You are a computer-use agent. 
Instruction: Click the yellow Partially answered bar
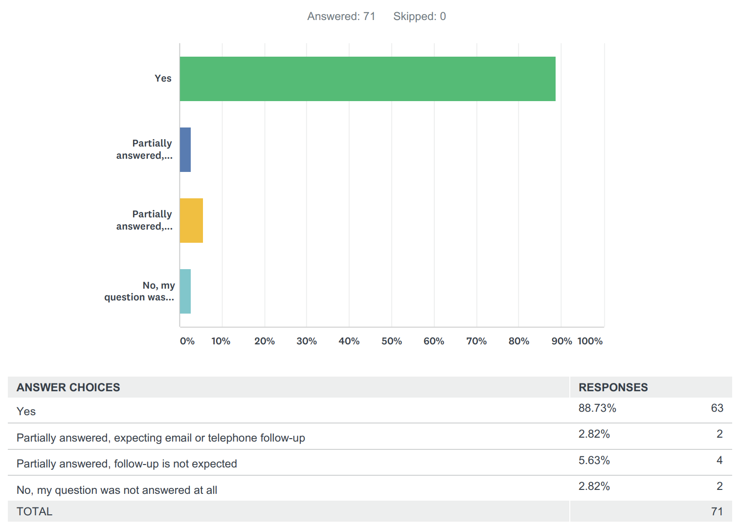coord(191,220)
